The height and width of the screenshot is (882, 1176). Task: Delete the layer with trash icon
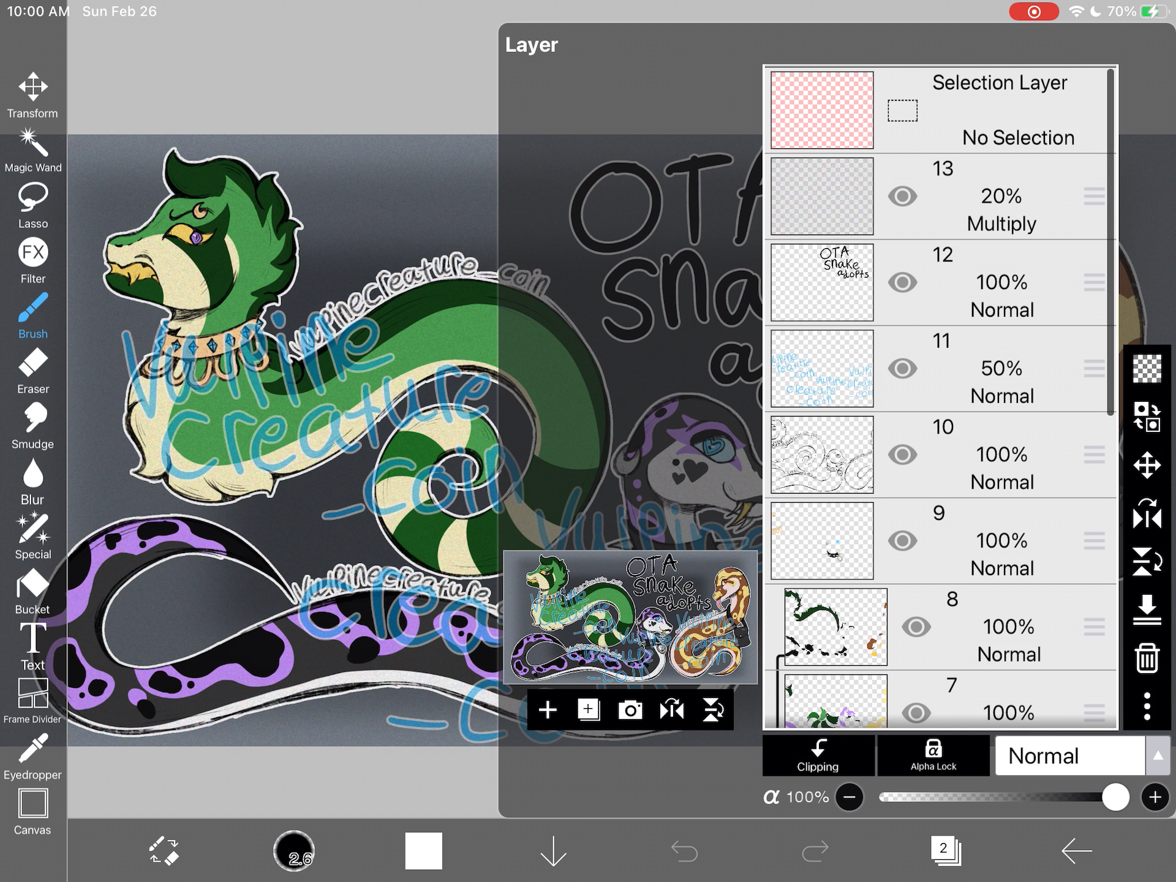(1147, 658)
